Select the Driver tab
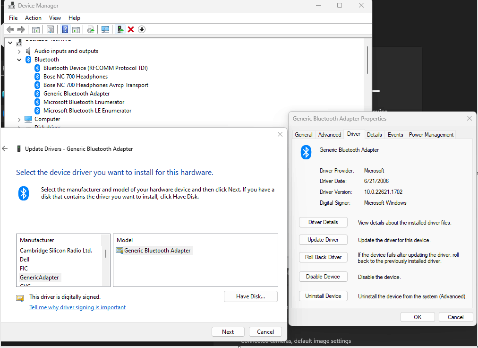Screen dimensions: 478x348 click(354, 134)
